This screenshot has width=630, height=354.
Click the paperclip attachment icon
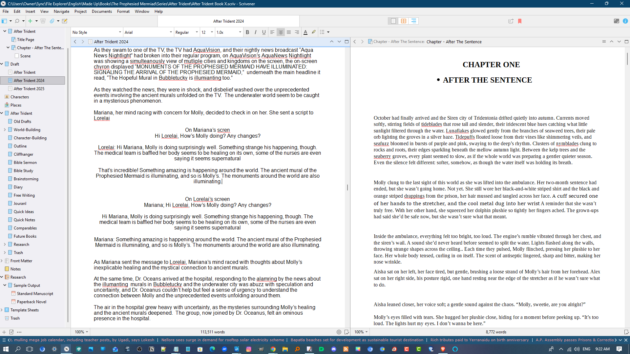[52, 21]
